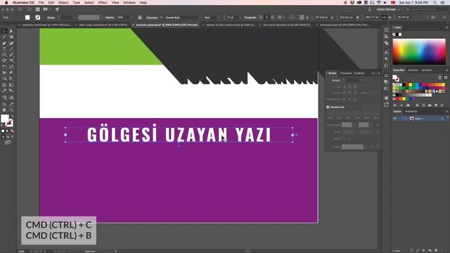The height and width of the screenshot is (253, 450).
Task: Click the Symbols panel tab
Action: 427,70
